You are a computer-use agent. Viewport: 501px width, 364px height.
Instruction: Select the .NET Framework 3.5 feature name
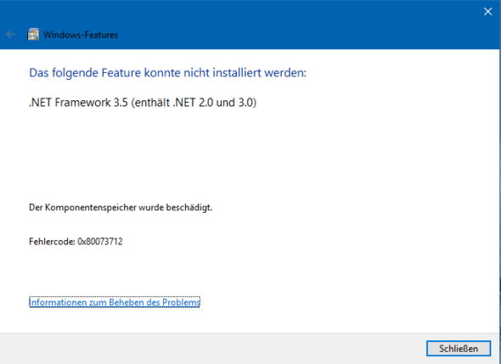coord(78,103)
